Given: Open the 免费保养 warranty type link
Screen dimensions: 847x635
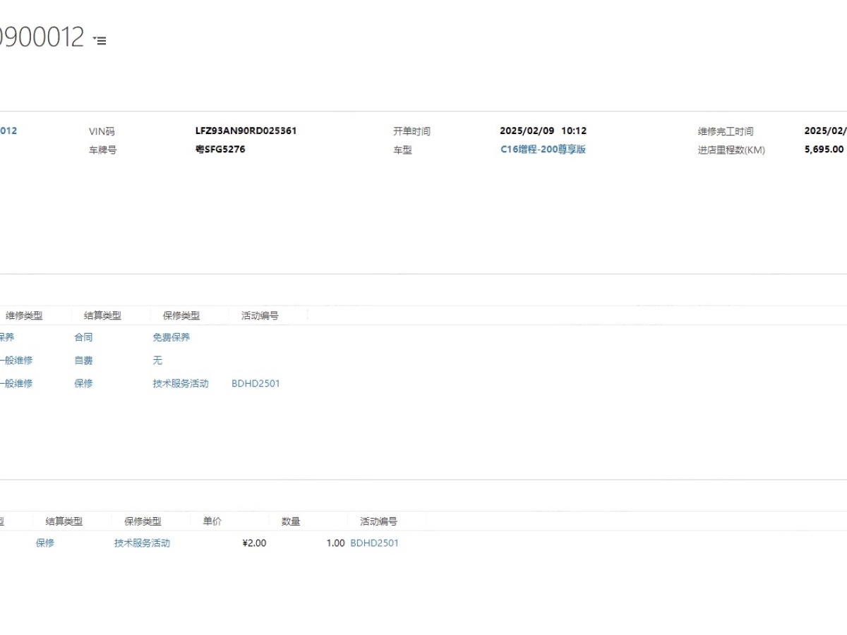Looking at the screenshot, I should (171, 338).
